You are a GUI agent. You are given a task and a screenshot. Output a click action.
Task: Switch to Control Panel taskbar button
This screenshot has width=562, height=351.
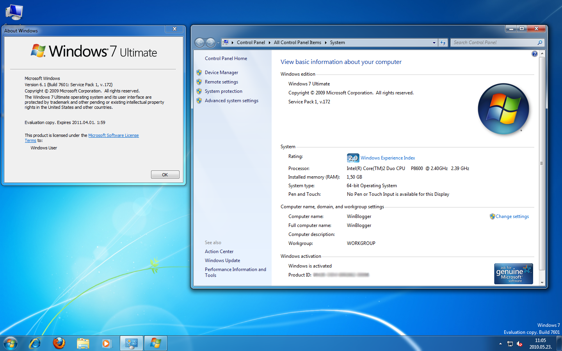pos(132,343)
